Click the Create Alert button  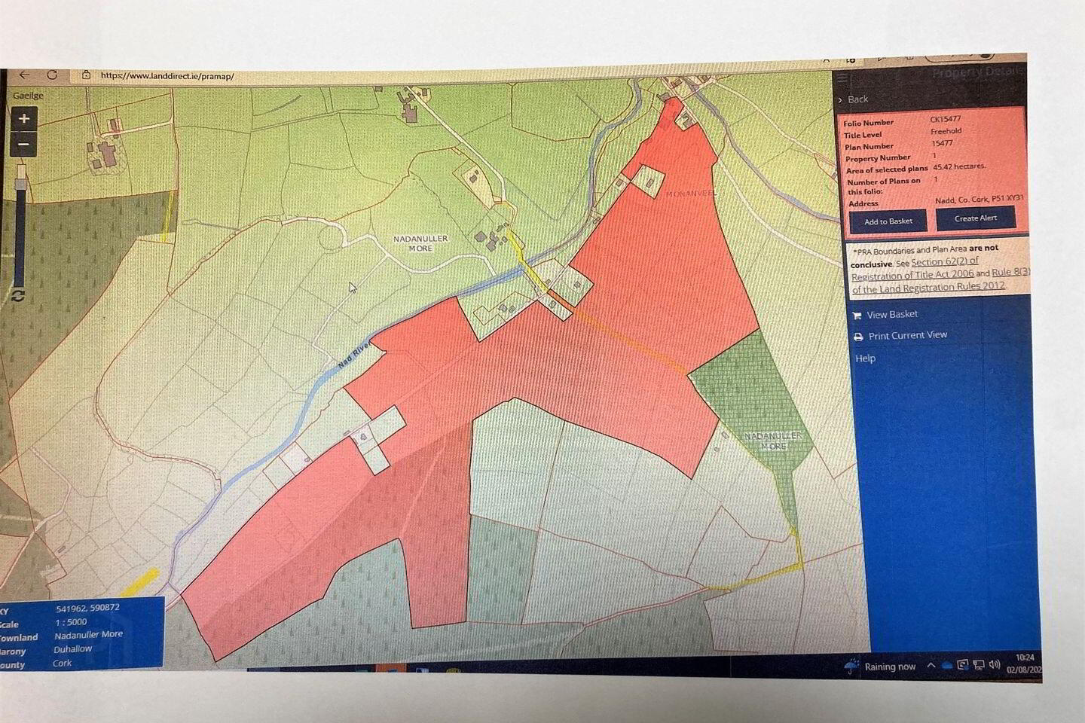pyautogui.click(x=976, y=218)
